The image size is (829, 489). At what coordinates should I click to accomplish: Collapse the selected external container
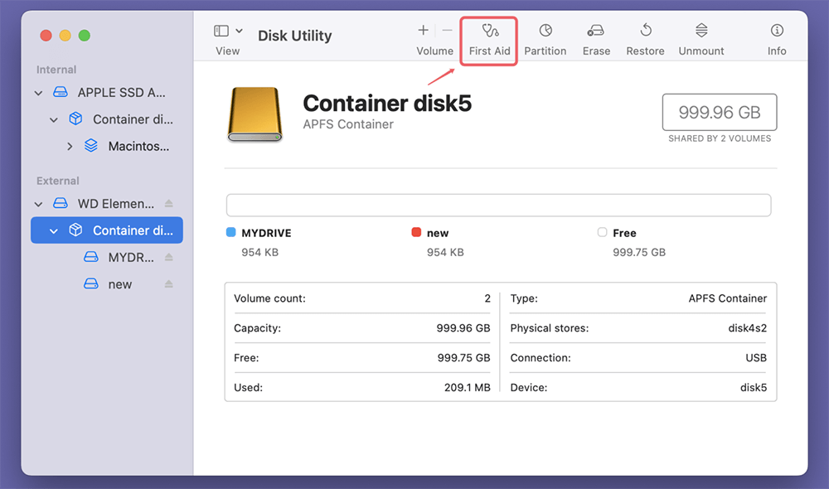54,231
